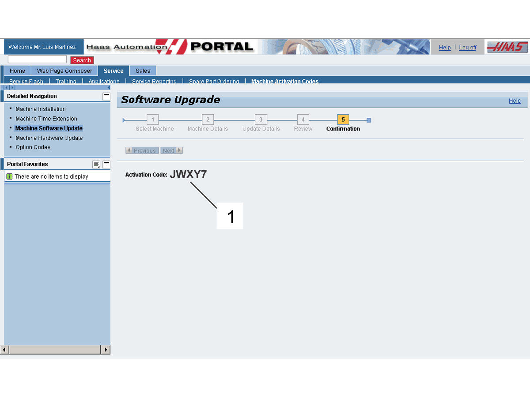
Task: Click the 'There are no items to display' message
Action: pos(51,176)
